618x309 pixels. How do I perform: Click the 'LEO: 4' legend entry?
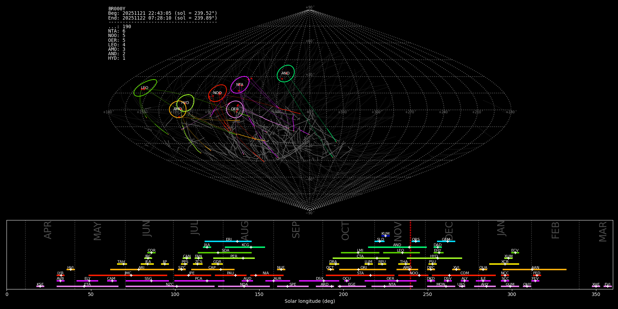[117, 45]
